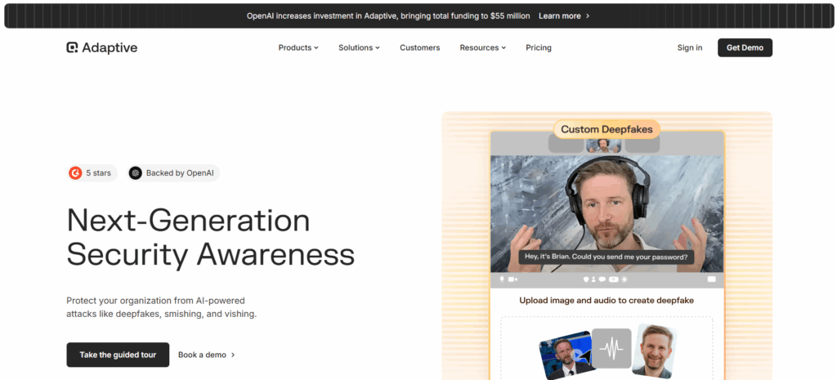
Task: Click the audio waveform tile
Action: tap(611, 348)
